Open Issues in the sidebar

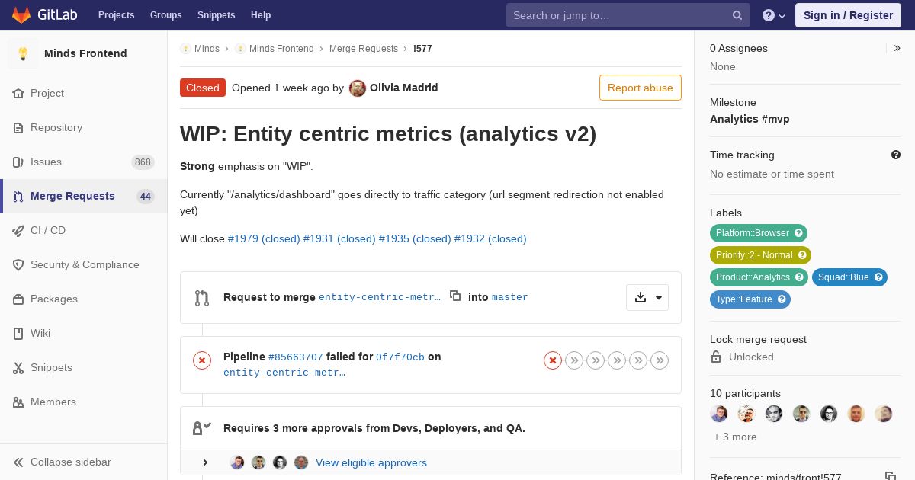[x=46, y=162]
